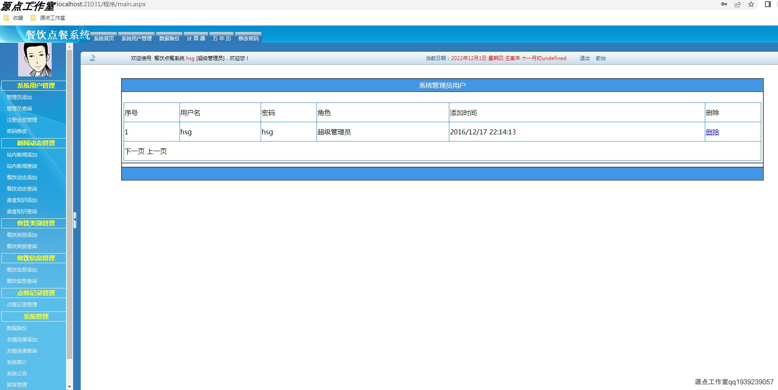Click 删除 to delete user hsg
778x390 pixels.
(713, 132)
